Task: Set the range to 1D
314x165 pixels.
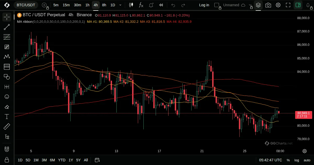Action: (20, 160)
